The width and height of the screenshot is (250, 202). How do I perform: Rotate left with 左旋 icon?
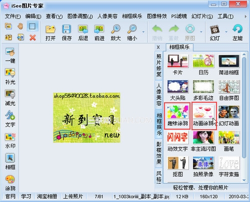pyautogui.click(x=237, y=29)
